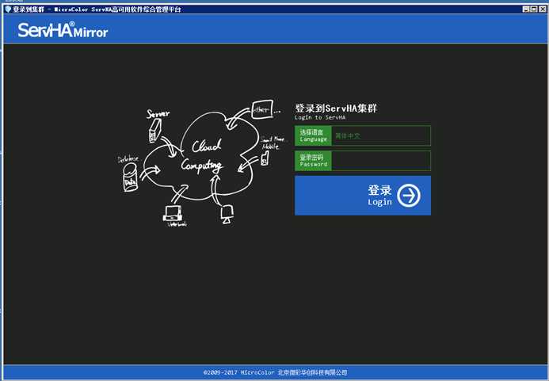Click the blue Login button
This screenshot has width=549, height=381.
363,196
